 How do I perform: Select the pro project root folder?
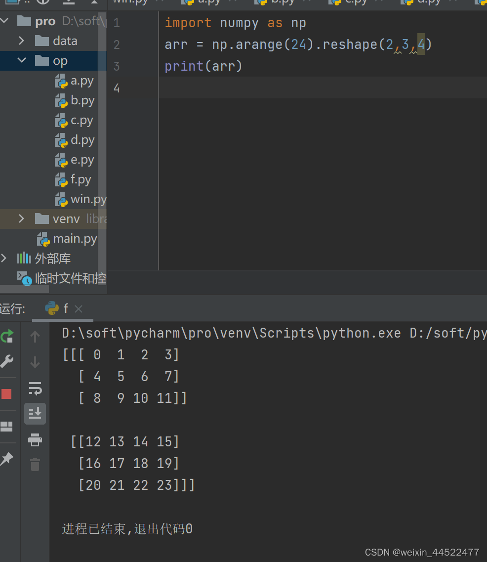point(53,22)
